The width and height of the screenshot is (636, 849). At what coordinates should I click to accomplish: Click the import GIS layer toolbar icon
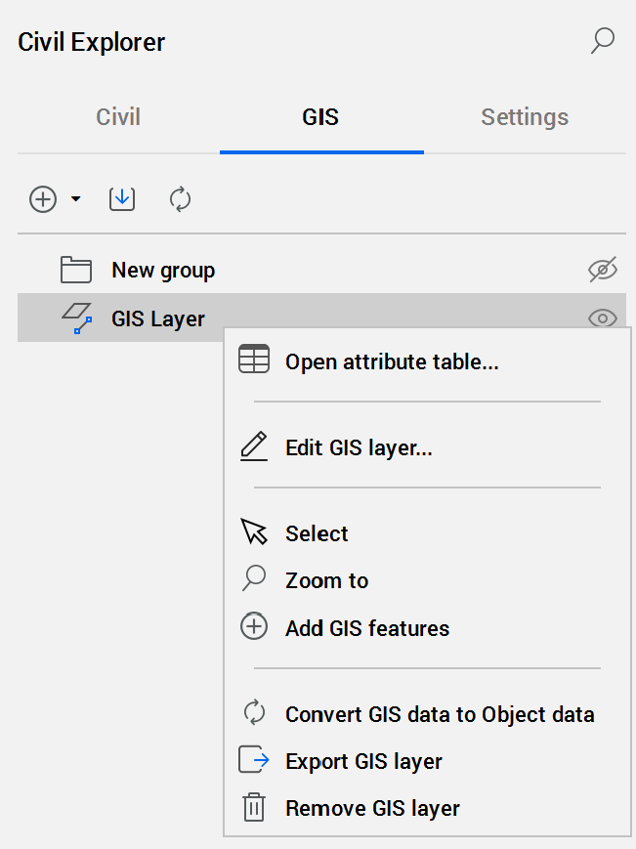click(122, 199)
